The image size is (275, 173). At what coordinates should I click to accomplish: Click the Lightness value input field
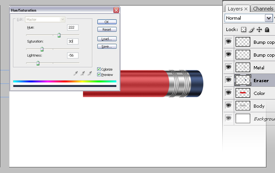(x=72, y=55)
